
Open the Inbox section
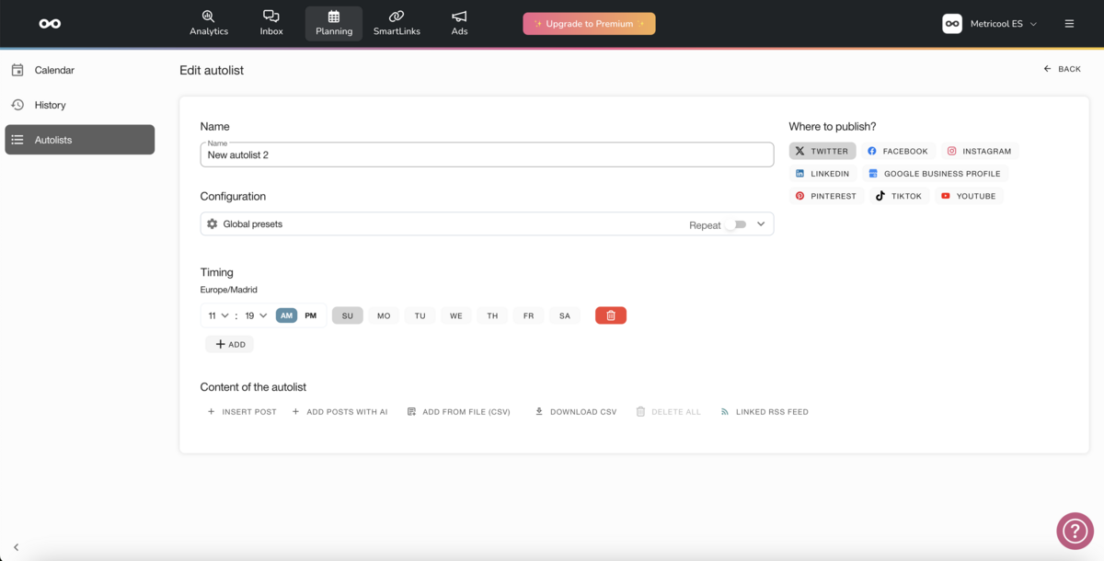(x=271, y=24)
